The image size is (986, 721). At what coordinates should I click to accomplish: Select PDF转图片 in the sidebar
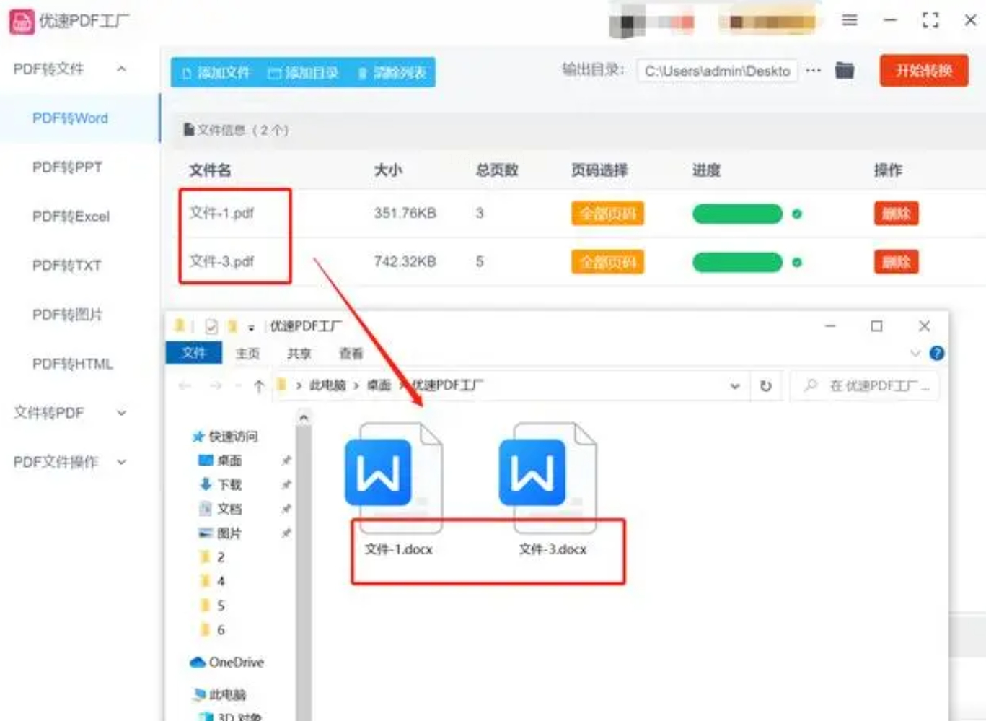coord(67,314)
